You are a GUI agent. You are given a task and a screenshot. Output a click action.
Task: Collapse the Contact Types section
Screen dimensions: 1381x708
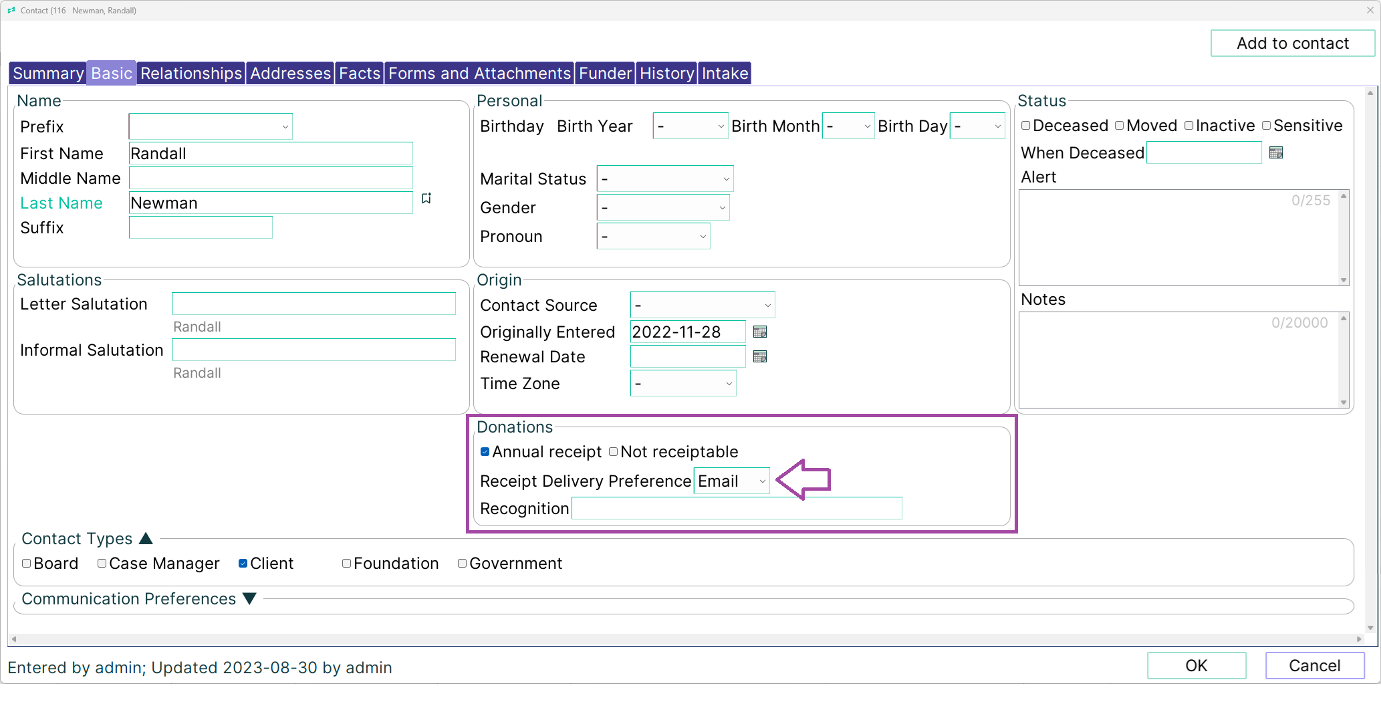click(x=146, y=538)
